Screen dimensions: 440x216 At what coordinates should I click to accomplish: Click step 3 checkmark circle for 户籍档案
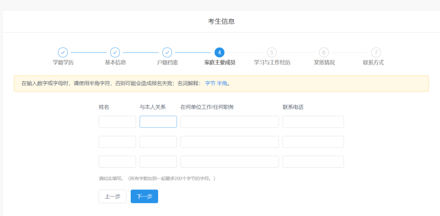[167, 52]
